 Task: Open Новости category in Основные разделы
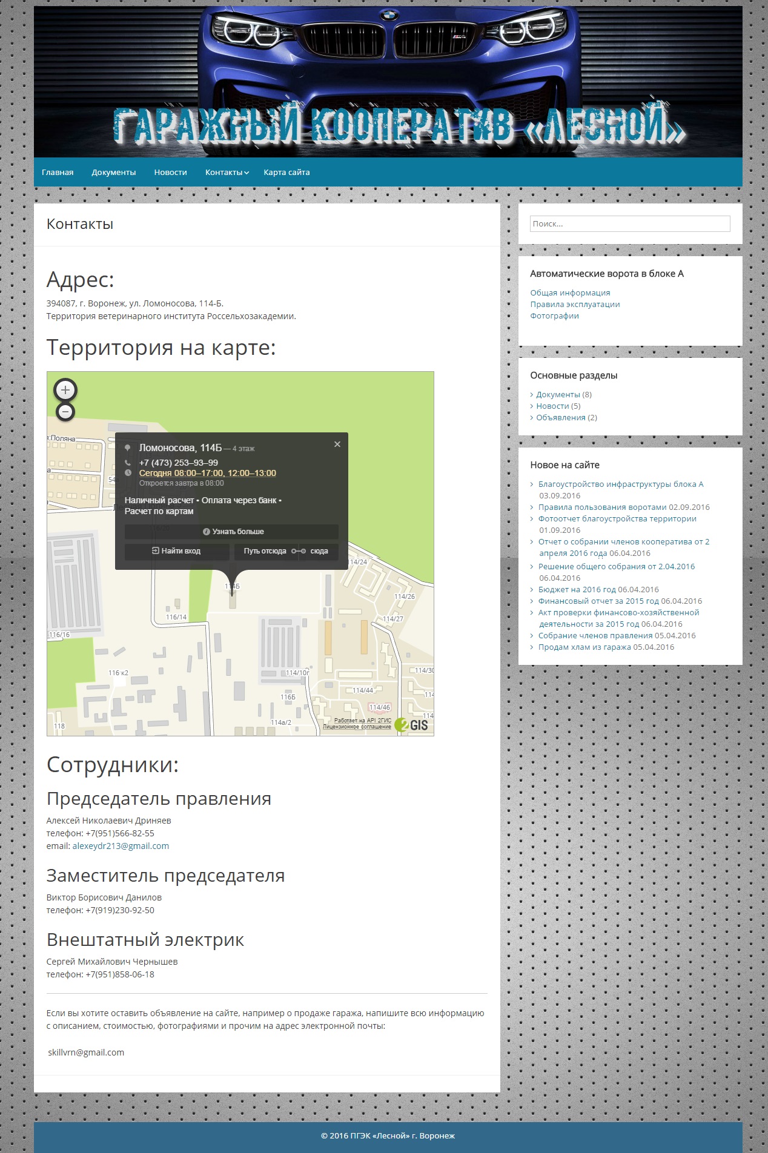(552, 406)
